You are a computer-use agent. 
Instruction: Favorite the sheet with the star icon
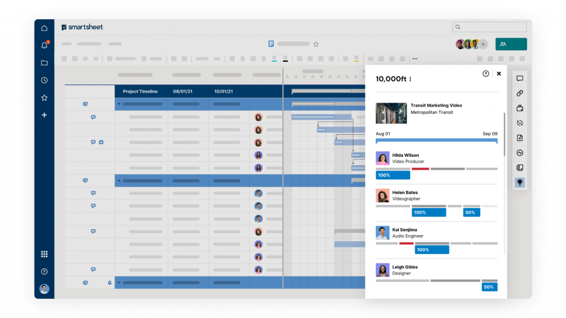[316, 44]
